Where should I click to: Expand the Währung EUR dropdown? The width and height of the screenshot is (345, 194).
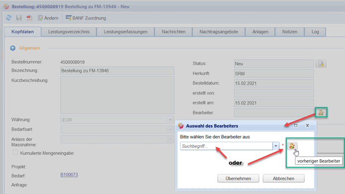click(x=171, y=120)
